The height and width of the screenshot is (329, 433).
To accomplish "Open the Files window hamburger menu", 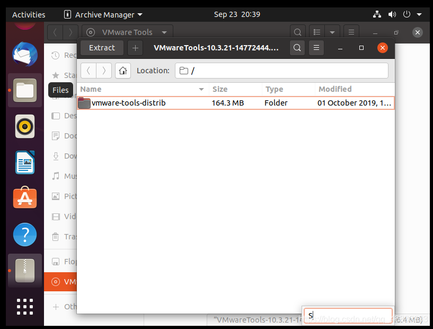I will point(351,32).
